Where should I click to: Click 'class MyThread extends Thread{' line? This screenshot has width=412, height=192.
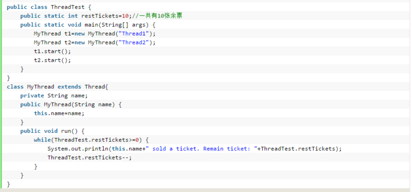coord(58,87)
